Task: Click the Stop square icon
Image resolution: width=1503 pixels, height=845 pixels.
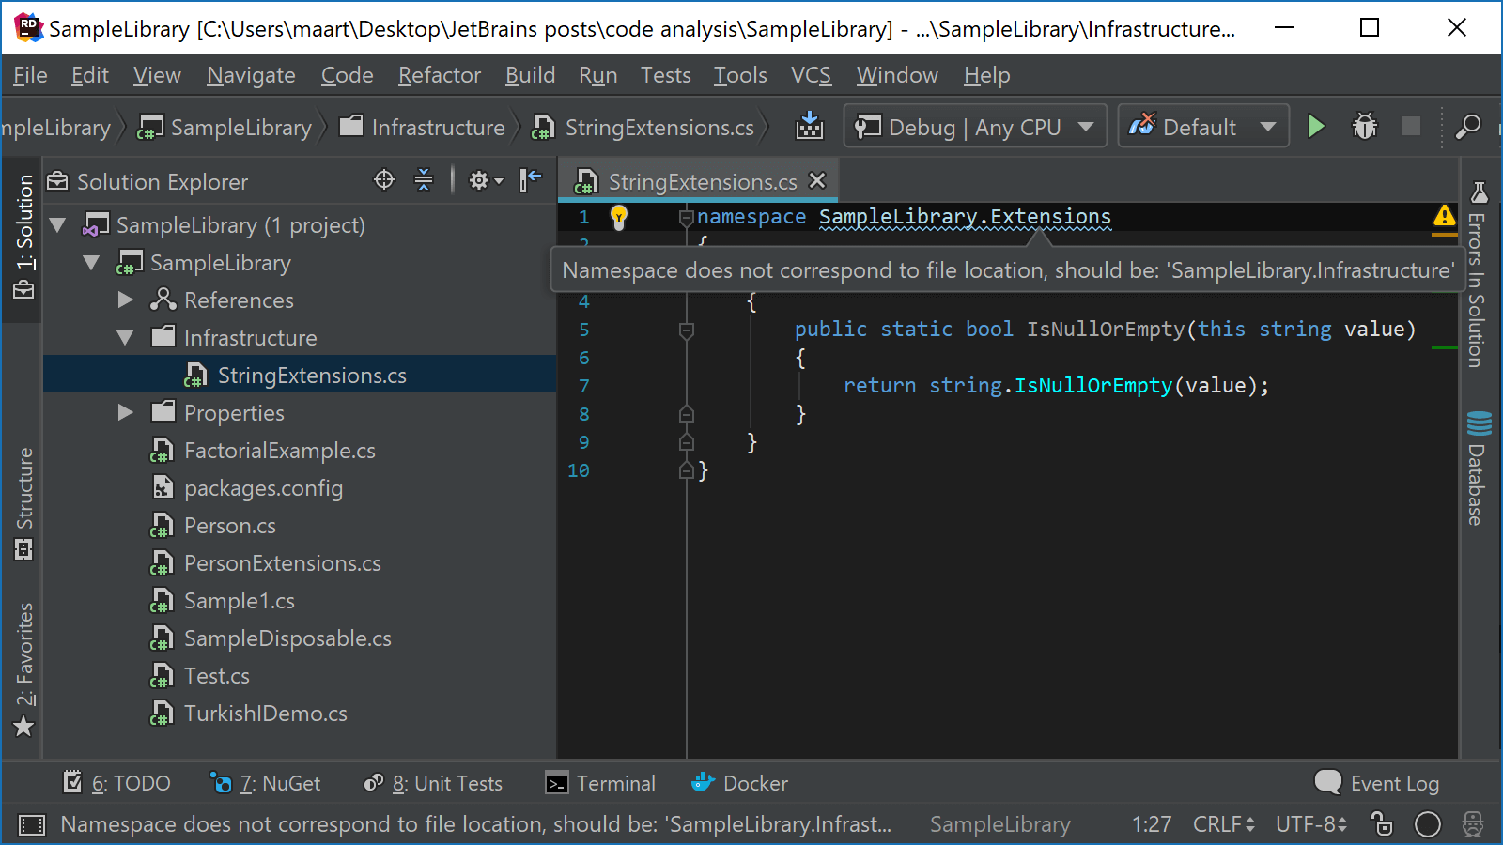Action: pyautogui.click(x=1411, y=126)
